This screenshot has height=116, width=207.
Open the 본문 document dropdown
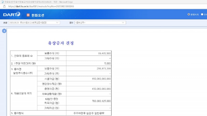[x=34, y=22]
